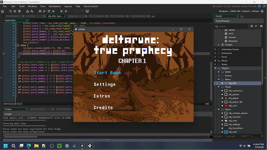Select the obj_title asset row
267x150 pixels.
pos(238,83)
